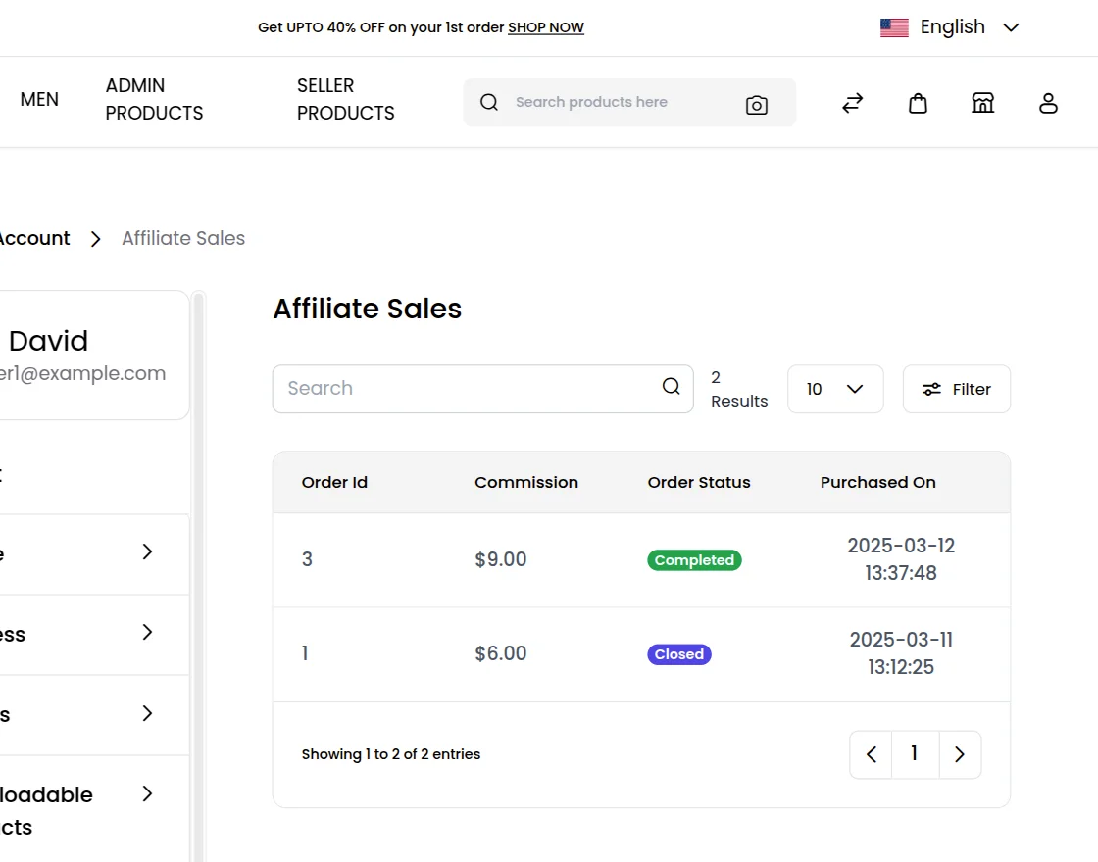Follow the SHOP NOW promotional link
The image size is (1098, 862).
click(545, 27)
